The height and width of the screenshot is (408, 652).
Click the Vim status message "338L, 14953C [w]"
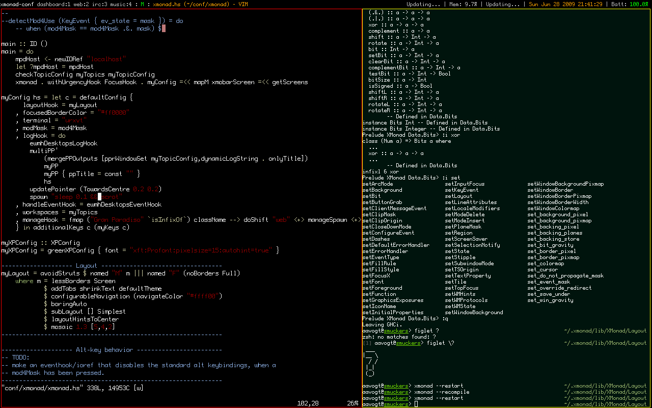coord(115,388)
